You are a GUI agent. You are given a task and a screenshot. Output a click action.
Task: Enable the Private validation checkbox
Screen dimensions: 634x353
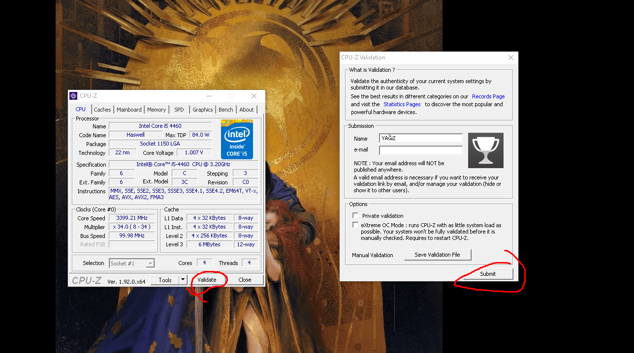pyautogui.click(x=355, y=216)
